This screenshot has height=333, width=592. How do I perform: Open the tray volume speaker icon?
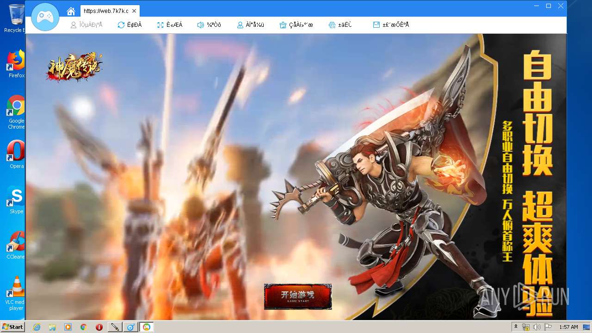tap(536, 327)
